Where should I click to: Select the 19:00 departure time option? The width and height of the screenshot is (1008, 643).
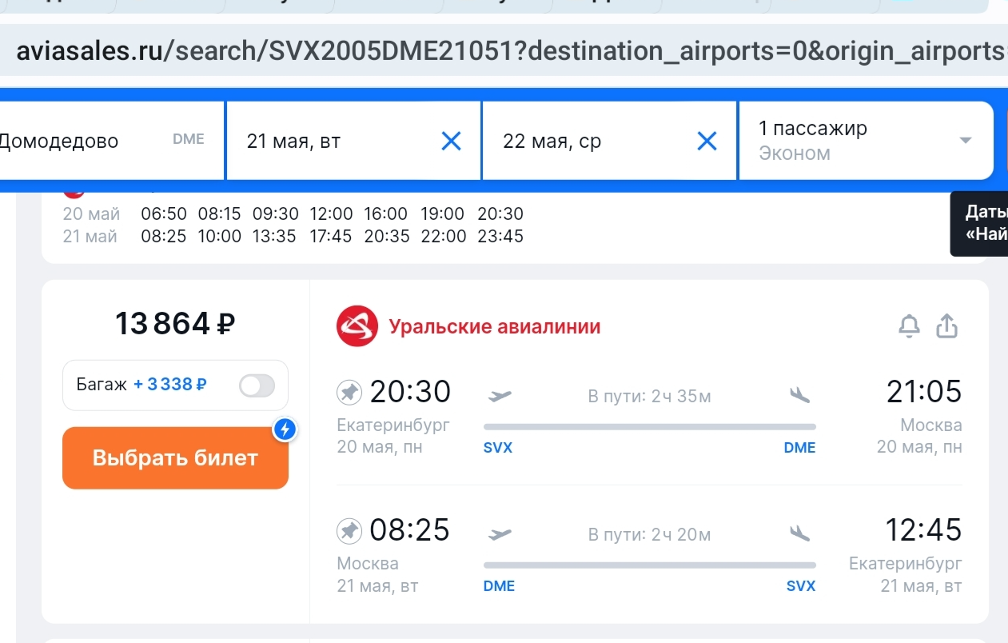[442, 214]
